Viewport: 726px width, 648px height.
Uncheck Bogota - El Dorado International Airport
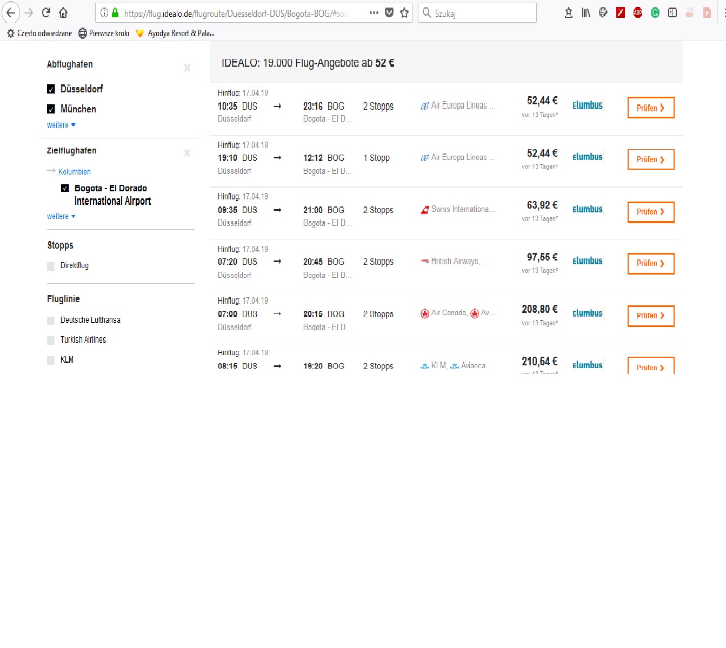(x=65, y=188)
